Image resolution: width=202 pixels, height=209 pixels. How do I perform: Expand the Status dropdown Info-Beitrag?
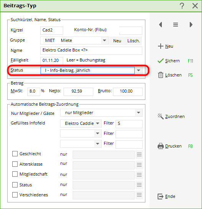[x=138, y=70]
